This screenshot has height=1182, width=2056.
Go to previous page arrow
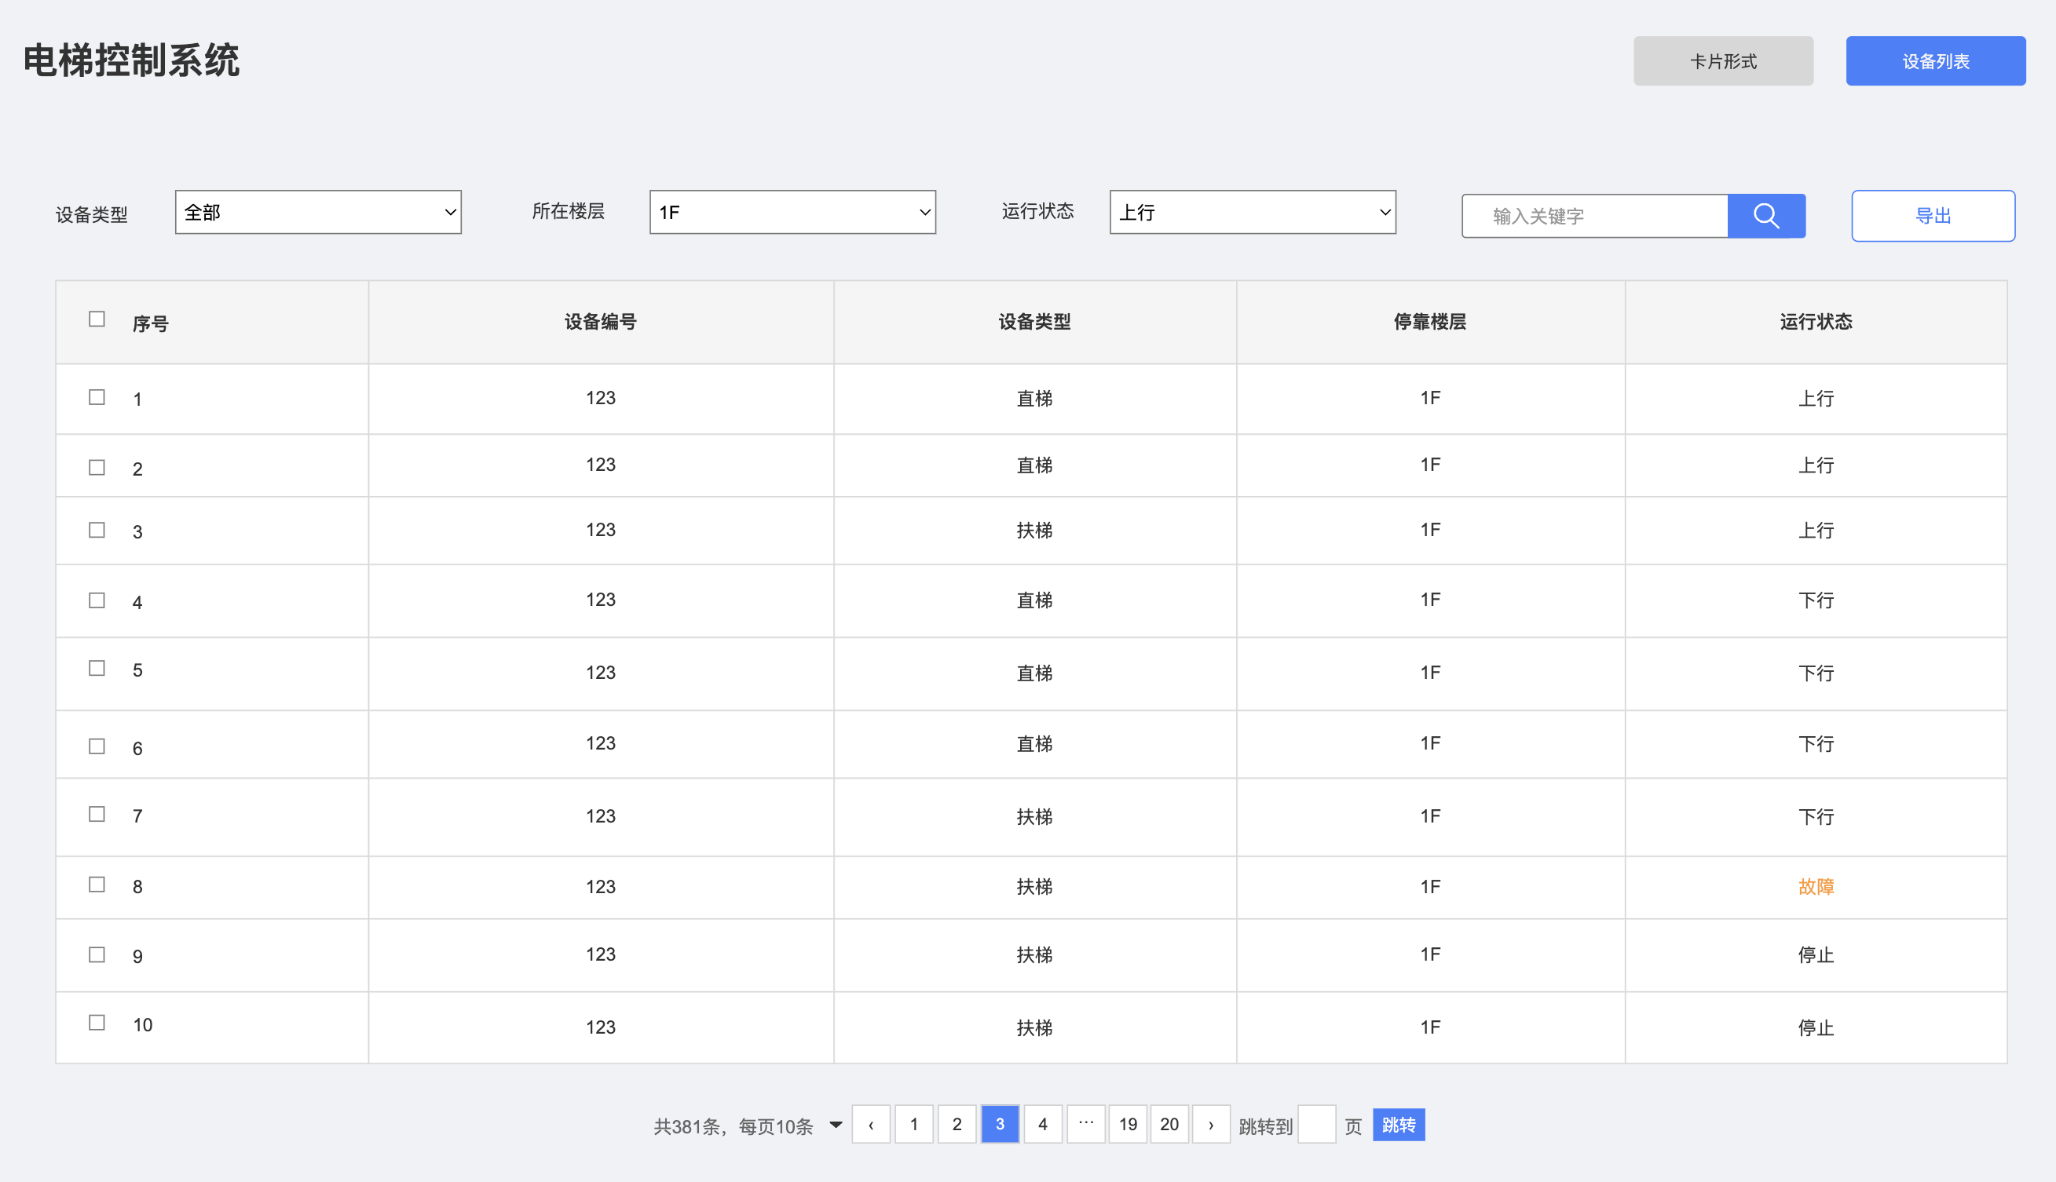point(871,1125)
